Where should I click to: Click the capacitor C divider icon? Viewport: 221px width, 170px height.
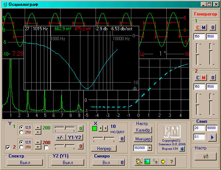pyautogui.click(x=155, y=162)
